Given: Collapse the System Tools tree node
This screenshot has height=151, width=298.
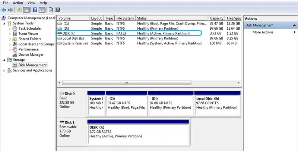Looking at the screenshot, I should pyautogui.click(x=4, y=23).
